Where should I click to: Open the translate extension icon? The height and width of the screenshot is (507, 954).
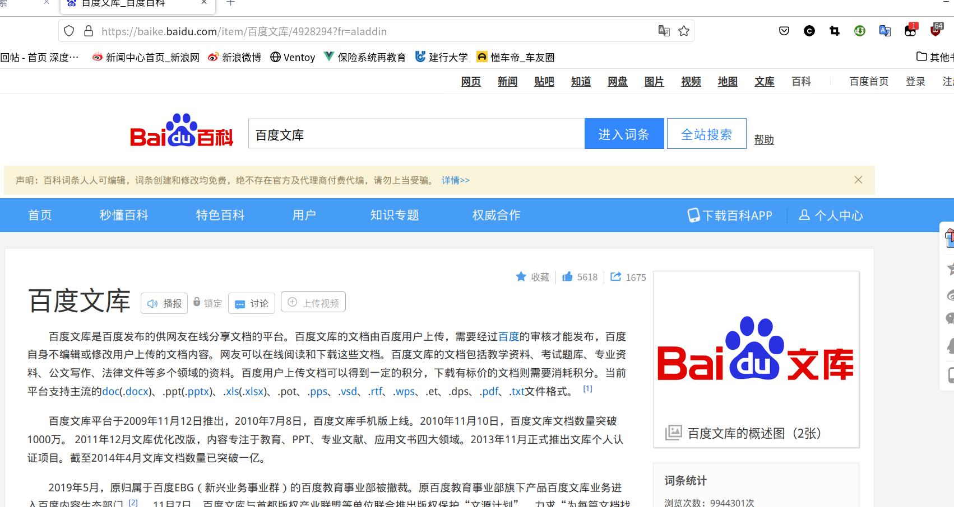884,31
